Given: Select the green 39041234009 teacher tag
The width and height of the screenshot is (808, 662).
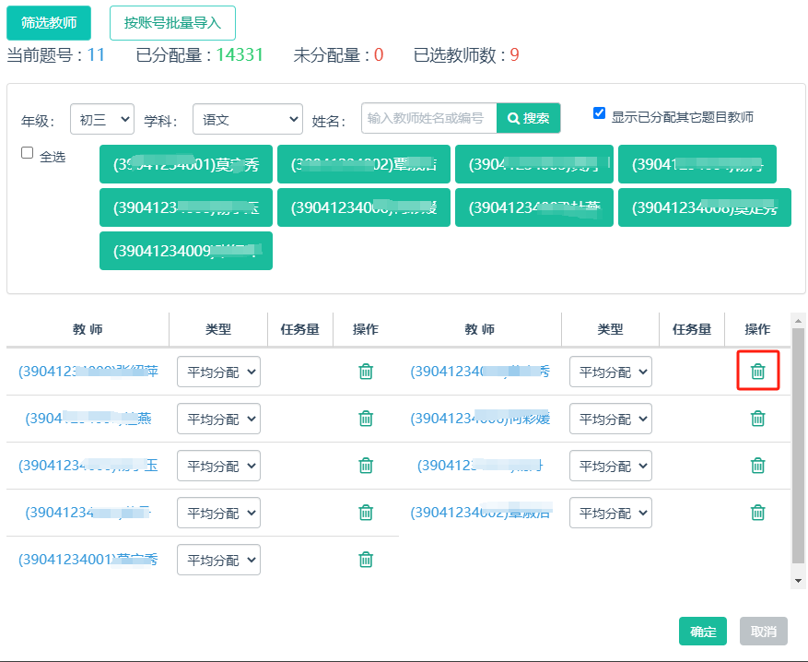Looking at the screenshot, I should coord(186,251).
